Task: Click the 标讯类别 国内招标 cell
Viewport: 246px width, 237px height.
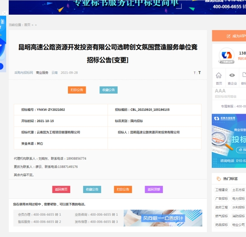Action: pos(155,121)
